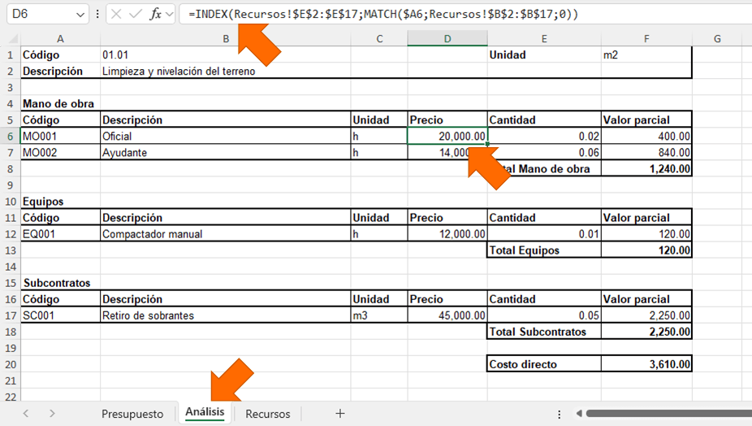Select the 'Compactador manual' cell
Image resolution: width=752 pixels, height=426 pixels.
[226, 234]
